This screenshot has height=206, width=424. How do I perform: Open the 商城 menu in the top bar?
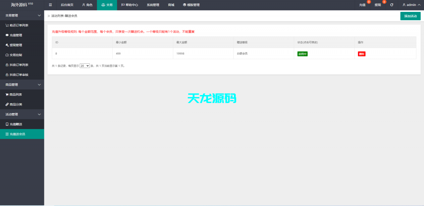(171, 5)
